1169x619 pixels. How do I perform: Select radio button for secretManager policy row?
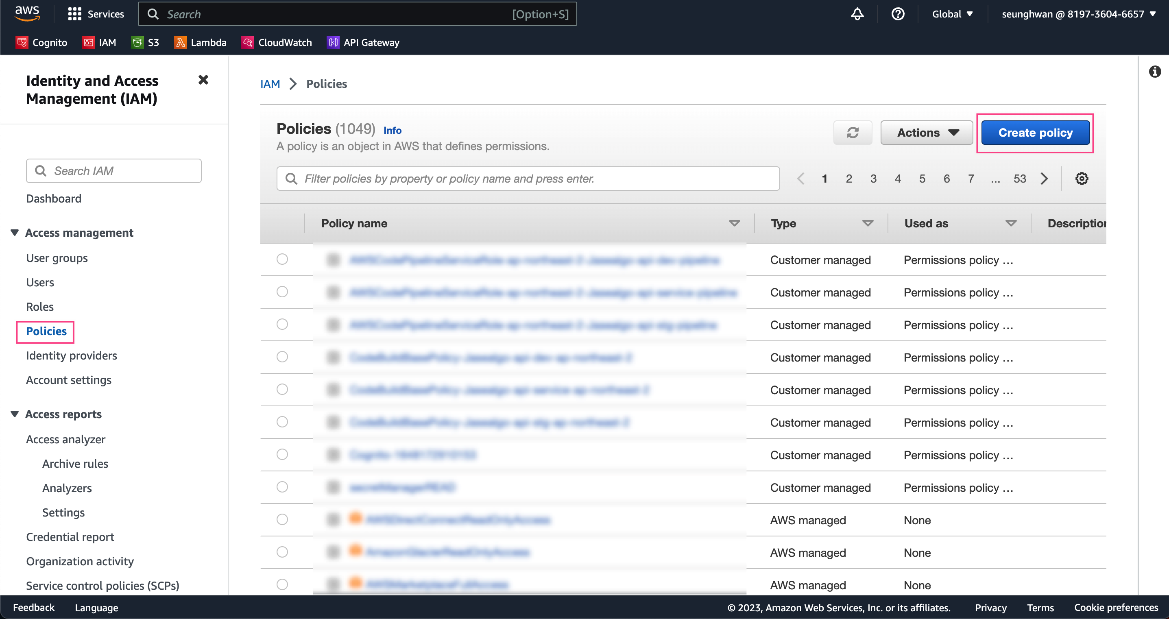pyautogui.click(x=282, y=487)
